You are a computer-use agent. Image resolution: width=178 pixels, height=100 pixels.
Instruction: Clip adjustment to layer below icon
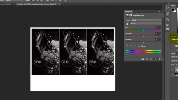pos(143,59)
